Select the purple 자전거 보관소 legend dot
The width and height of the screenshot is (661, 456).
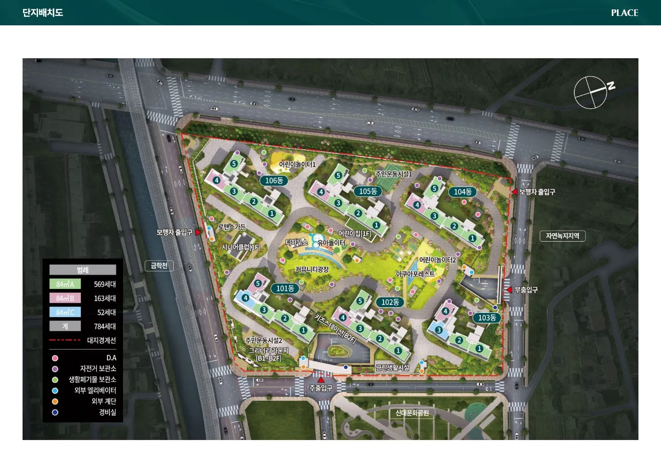[55, 369]
